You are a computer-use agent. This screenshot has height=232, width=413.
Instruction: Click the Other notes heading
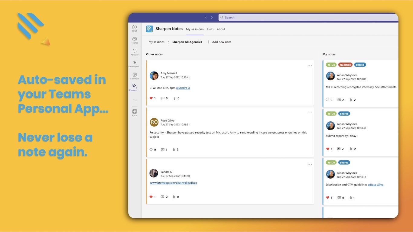[x=154, y=54]
